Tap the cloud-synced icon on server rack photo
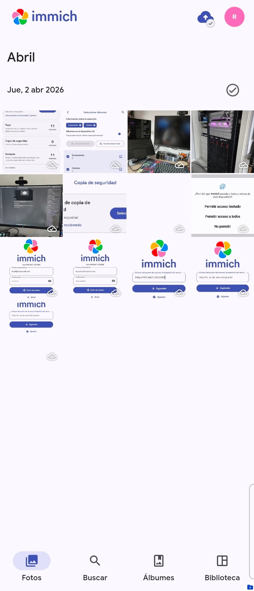This screenshot has height=591, width=254. coord(243,165)
